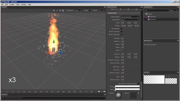Select the PROPERTIES panel tab
This screenshot has width=180, height=101.
tap(112, 7)
